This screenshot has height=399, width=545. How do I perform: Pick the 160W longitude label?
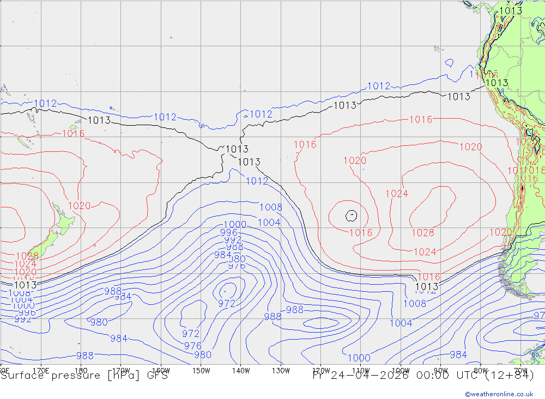pyautogui.click(x=161, y=371)
